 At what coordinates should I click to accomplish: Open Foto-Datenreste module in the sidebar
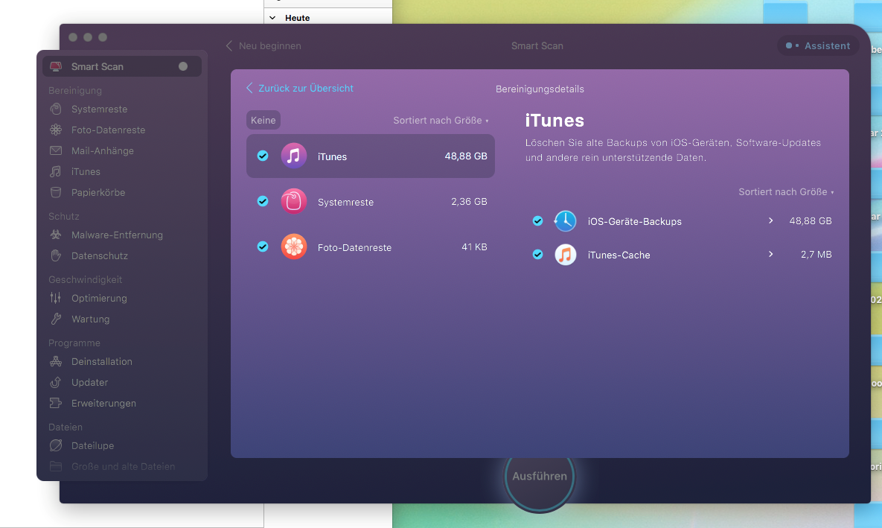coord(121,130)
